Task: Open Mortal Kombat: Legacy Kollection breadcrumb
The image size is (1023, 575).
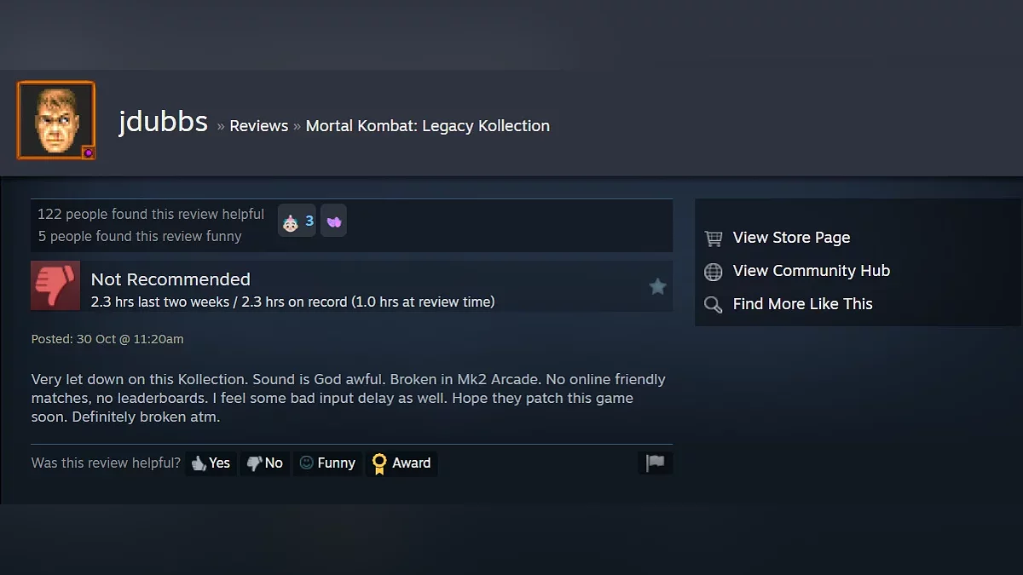Action: [x=428, y=126]
